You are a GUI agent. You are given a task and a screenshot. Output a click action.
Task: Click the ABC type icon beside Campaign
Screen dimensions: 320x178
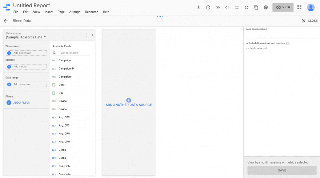tap(54, 61)
